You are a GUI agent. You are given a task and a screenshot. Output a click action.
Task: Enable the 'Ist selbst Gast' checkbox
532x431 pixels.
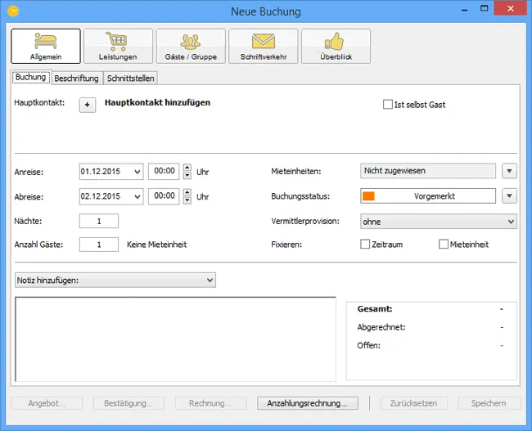388,105
